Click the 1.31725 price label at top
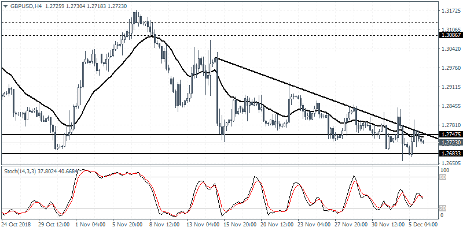463x231 pixels. [x=450, y=11]
